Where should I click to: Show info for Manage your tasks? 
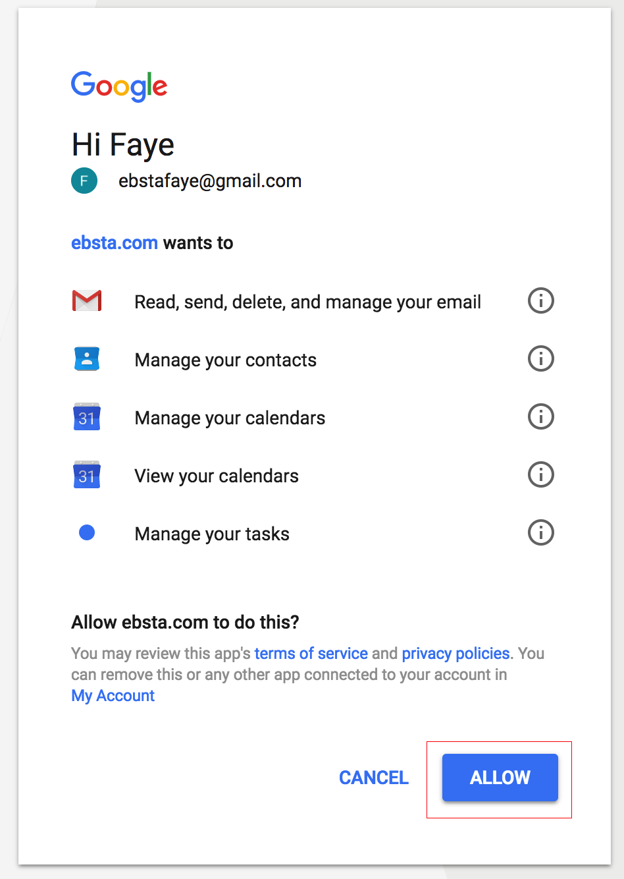tap(541, 533)
